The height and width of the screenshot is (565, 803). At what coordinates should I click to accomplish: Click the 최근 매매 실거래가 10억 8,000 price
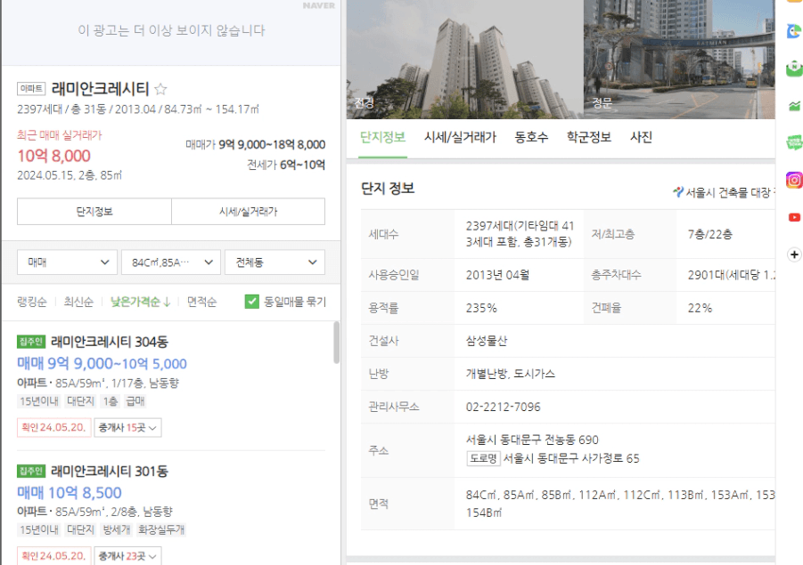pyautogui.click(x=53, y=156)
